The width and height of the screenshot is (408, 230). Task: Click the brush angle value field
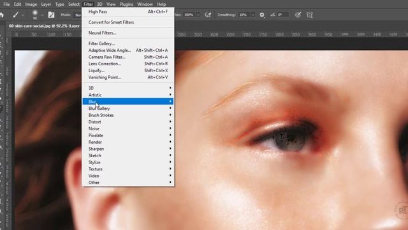coord(283,15)
